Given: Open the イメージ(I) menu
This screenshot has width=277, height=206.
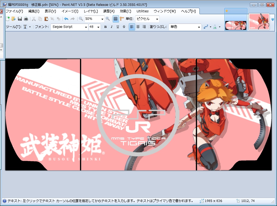Looking at the screenshot, I should coord(70,11).
